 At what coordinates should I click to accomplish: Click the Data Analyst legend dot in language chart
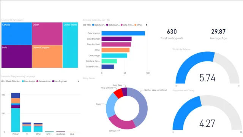point(23,81)
